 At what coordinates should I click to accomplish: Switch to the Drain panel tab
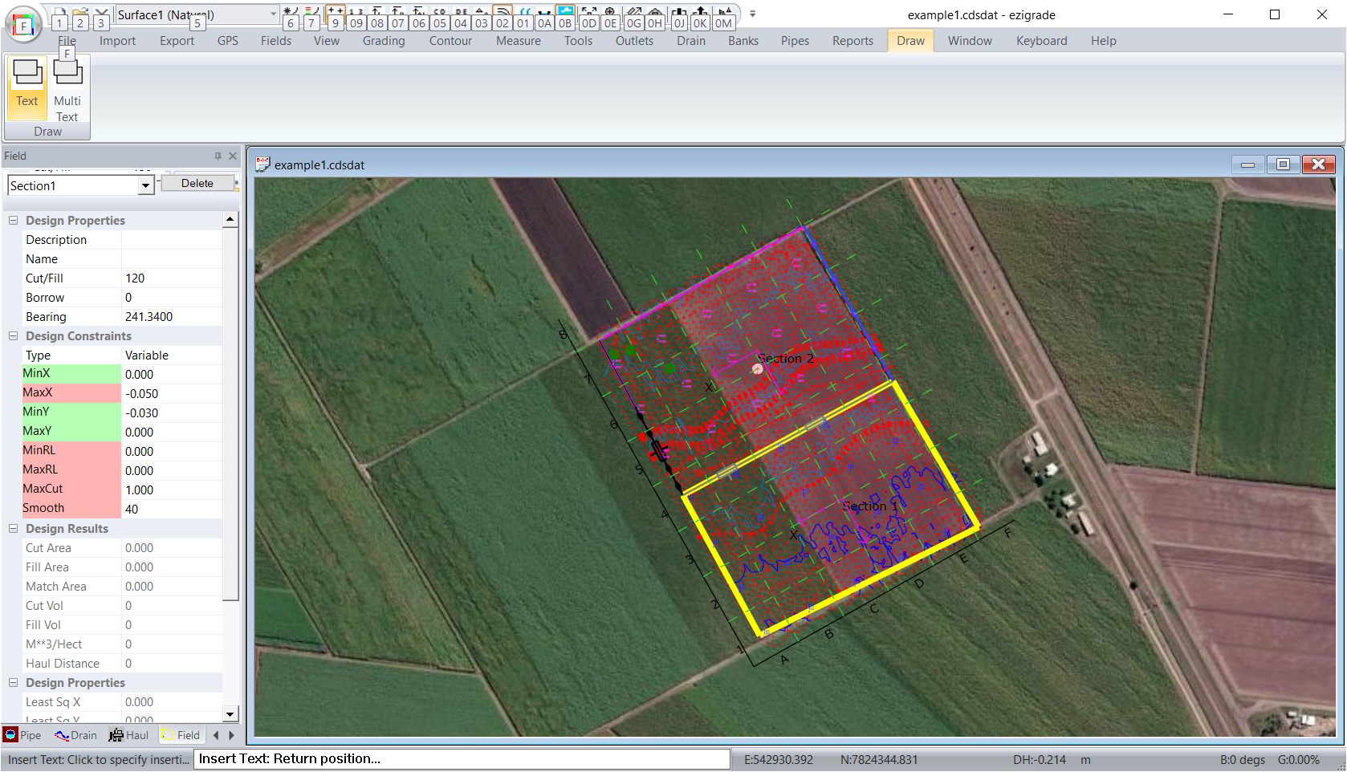[76, 735]
